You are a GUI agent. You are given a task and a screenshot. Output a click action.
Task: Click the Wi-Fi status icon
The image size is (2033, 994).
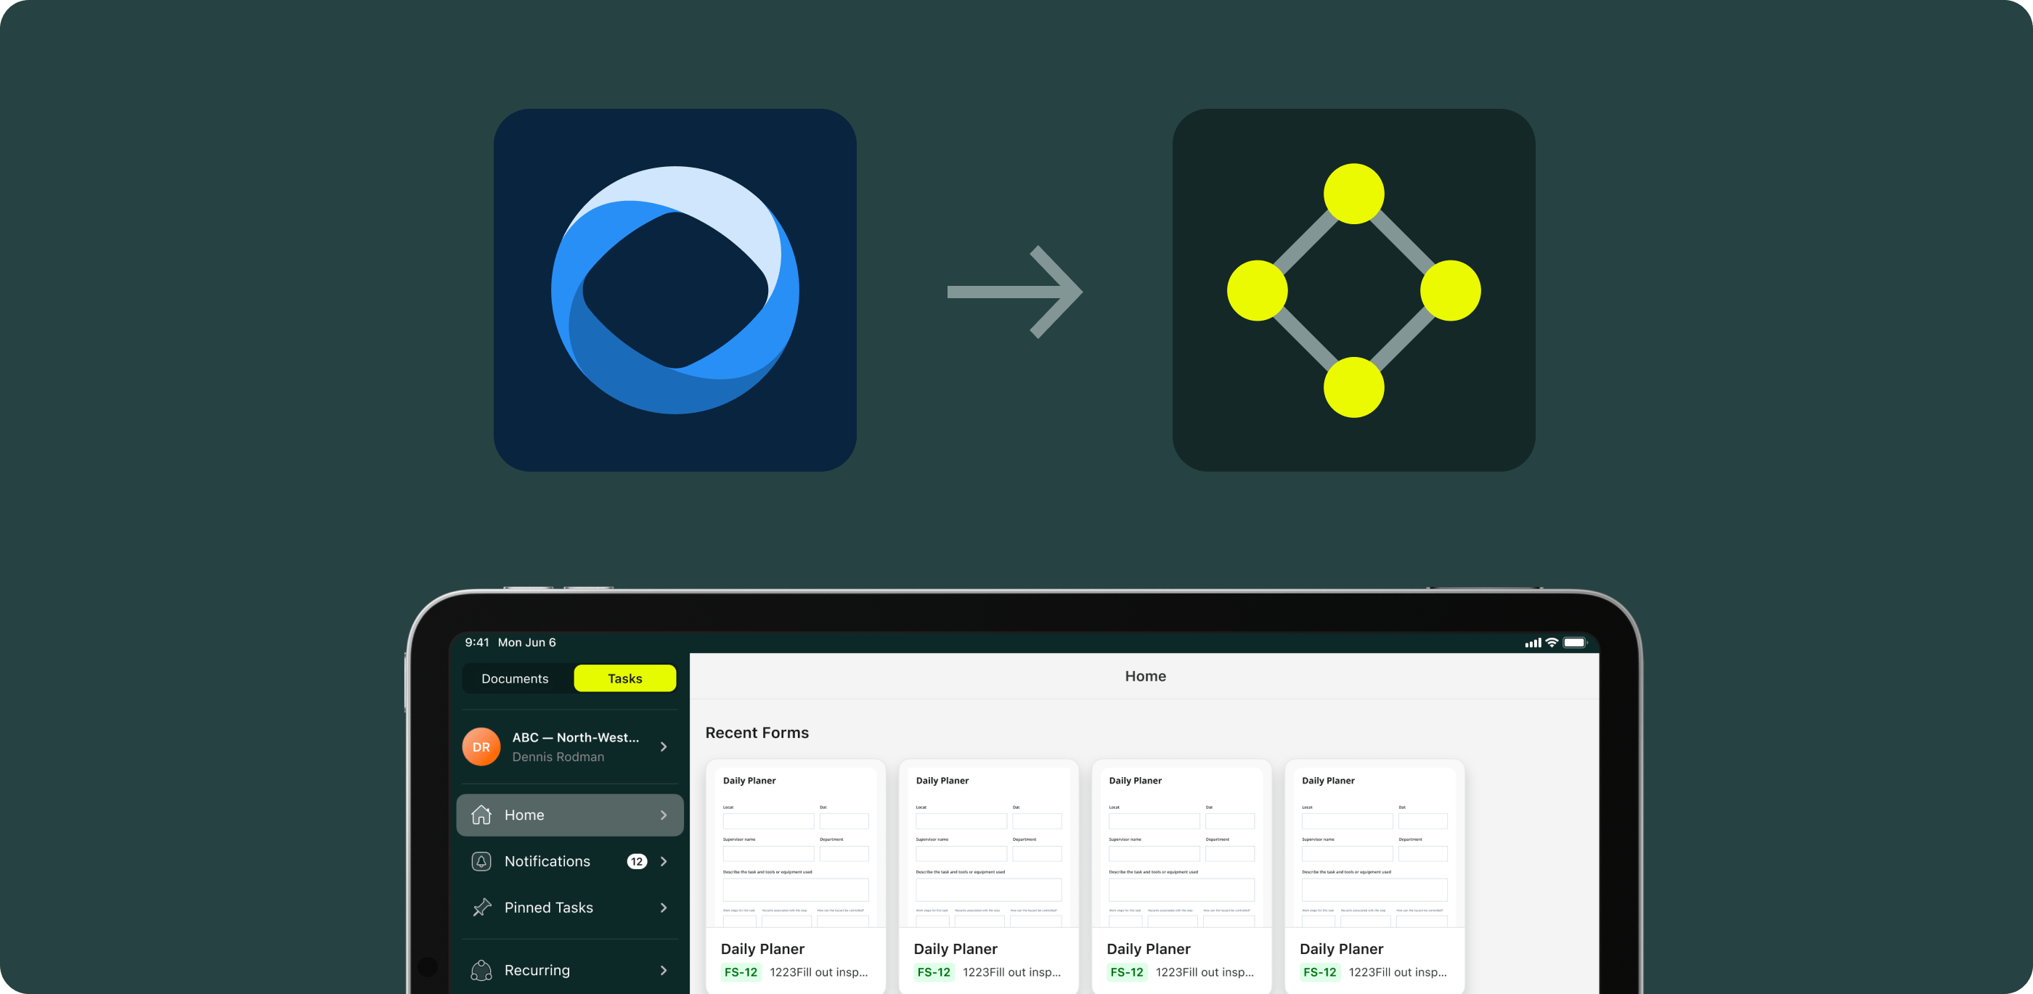point(1552,642)
